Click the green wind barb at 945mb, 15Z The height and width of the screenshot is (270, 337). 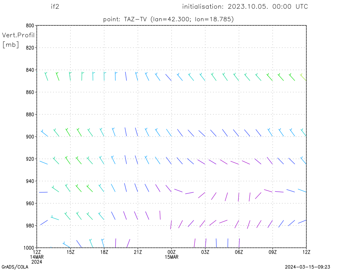[x=68, y=188]
